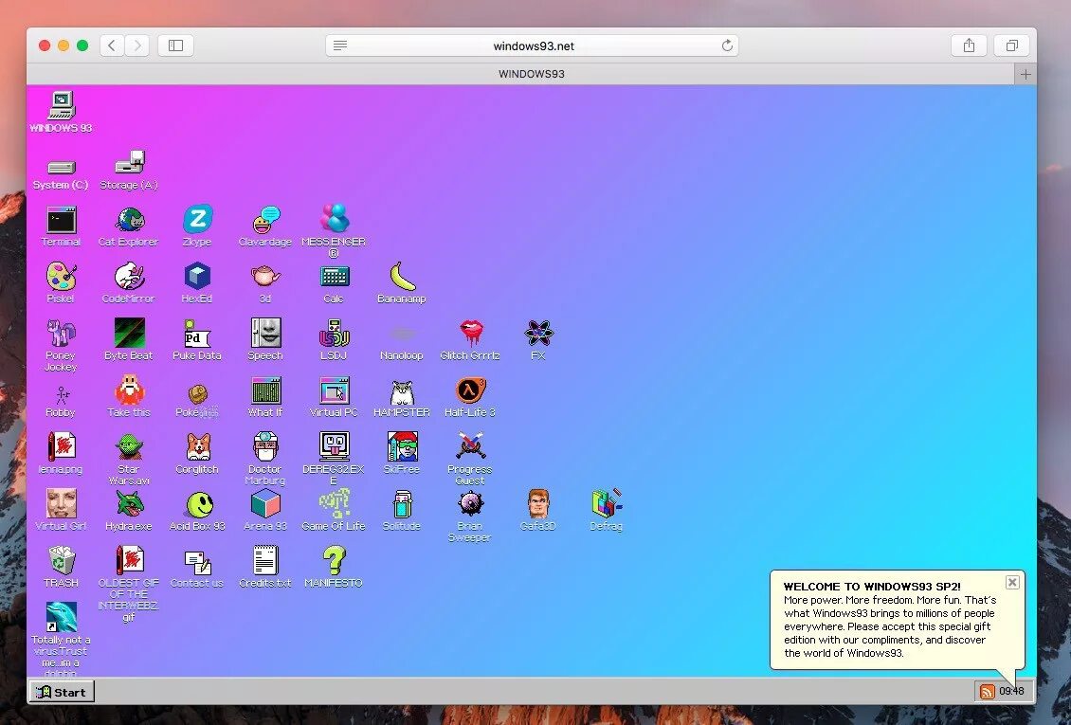
Task: Launch Half-Life 3
Action: click(471, 390)
